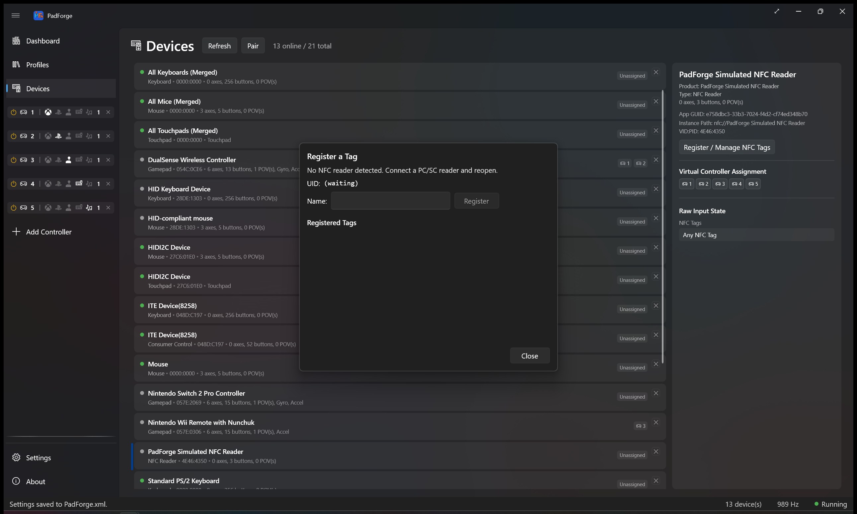Viewport: 857px width, 514px height.
Task: Set controller 1 to joystick type
Action: (69, 112)
